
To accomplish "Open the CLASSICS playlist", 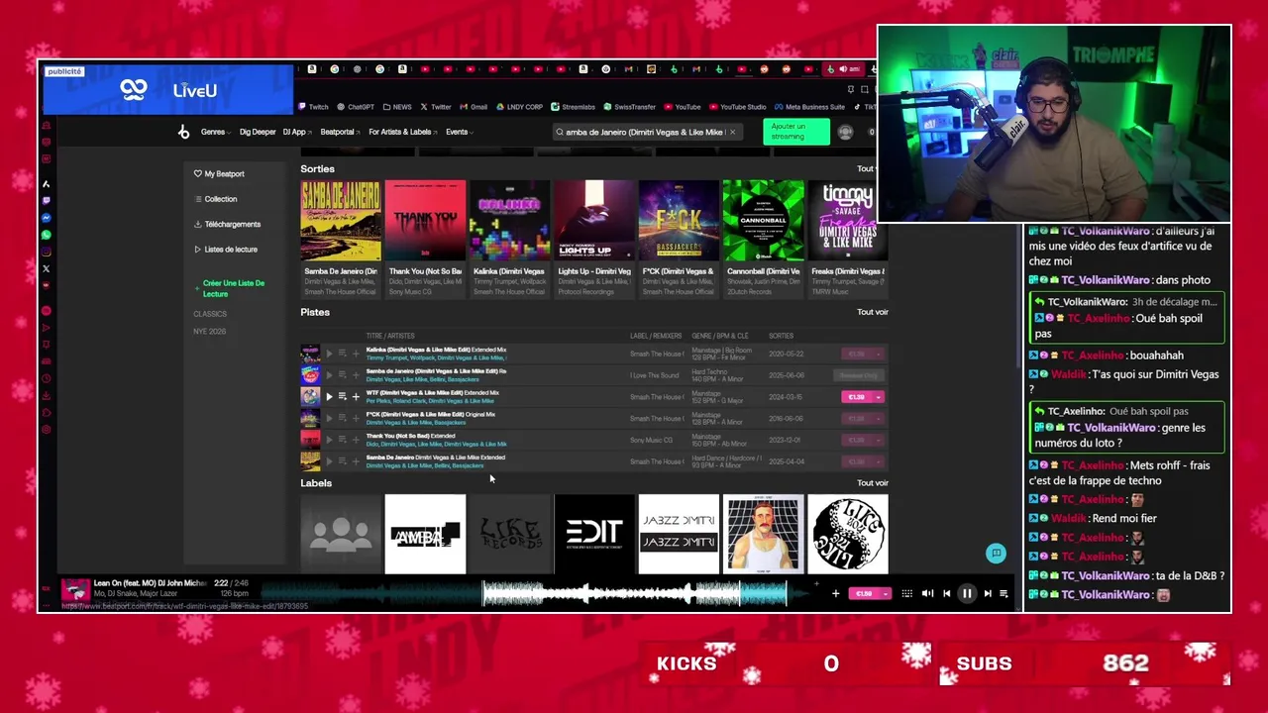I will pyautogui.click(x=210, y=314).
